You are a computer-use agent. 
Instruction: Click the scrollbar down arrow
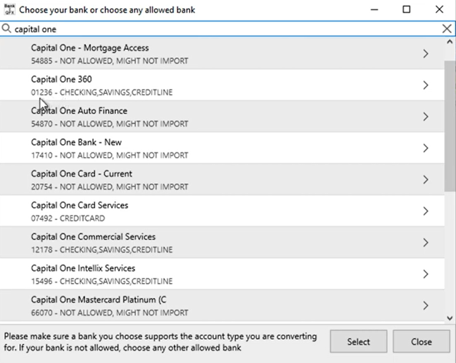[450, 318]
